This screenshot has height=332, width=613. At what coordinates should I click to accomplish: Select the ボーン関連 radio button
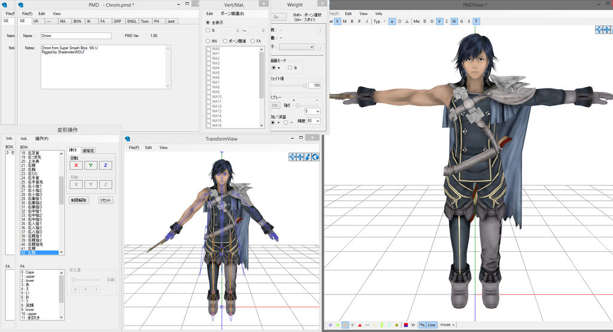[x=225, y=41]
